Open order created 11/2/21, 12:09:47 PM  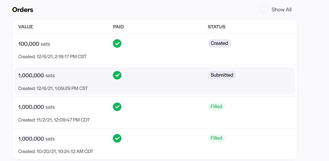[x=54, y=120]
